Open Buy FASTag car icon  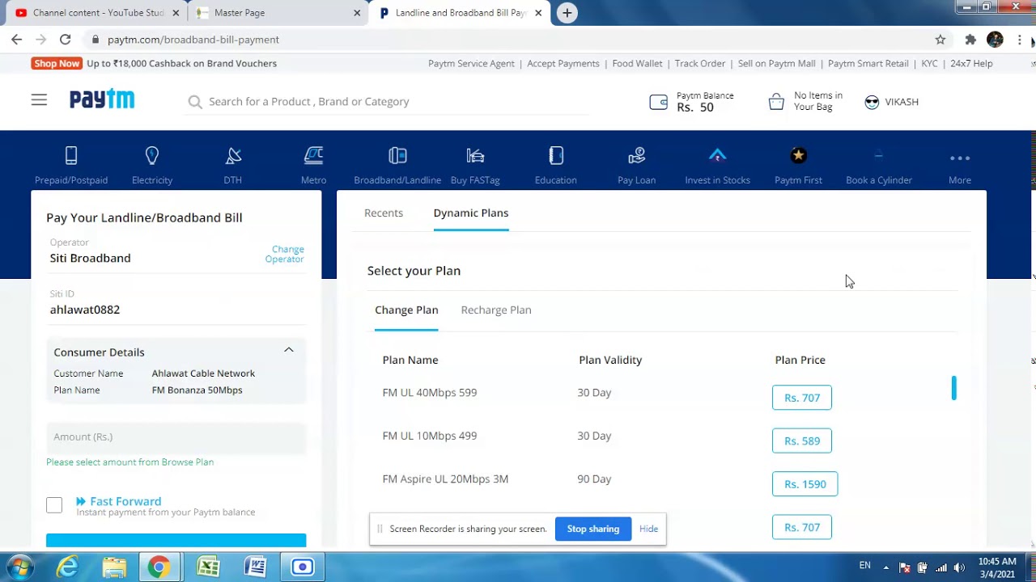[475, 155]
